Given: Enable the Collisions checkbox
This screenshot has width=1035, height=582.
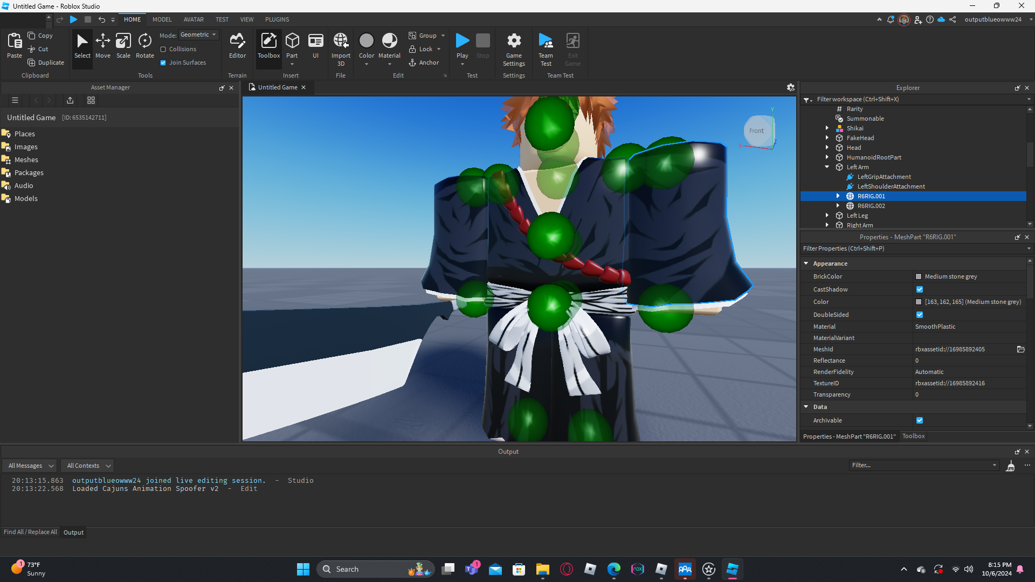Looking at the screenshot, I should pyautogui.click(x=163, y=49).
